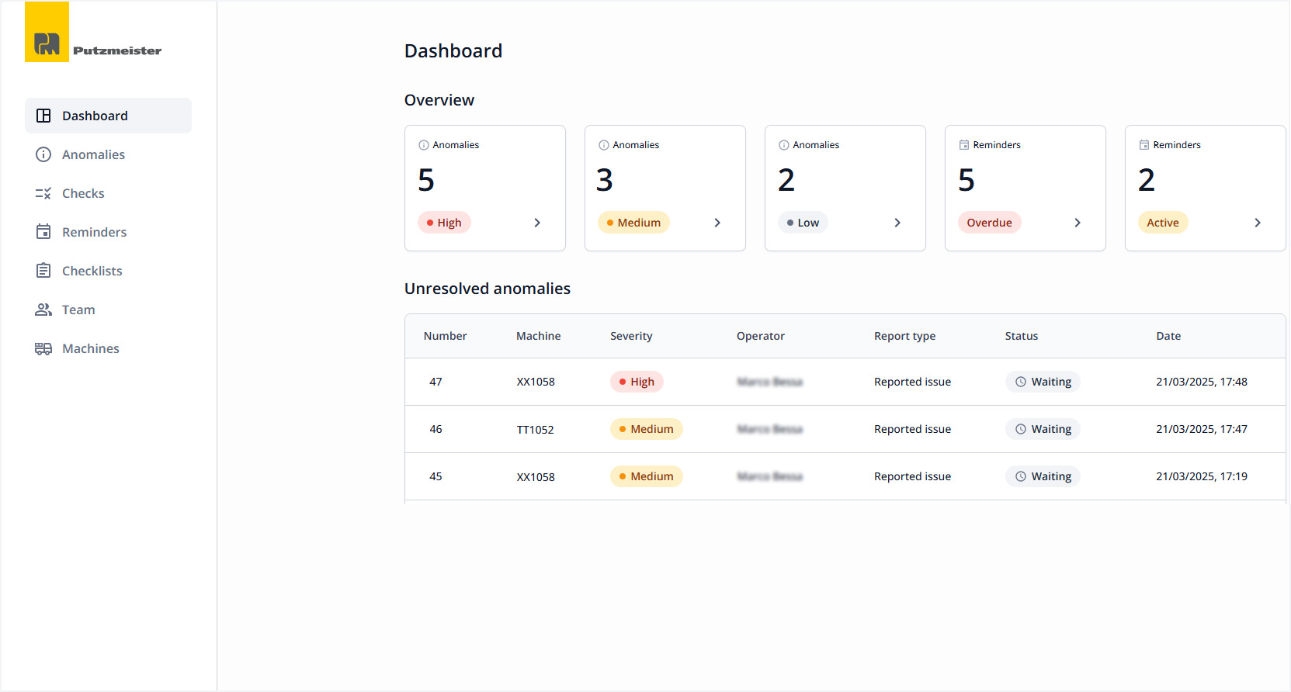The image size is (1291, 692).
Task: Click the Checks list icon in sidebar
Action: pos(43,193)
